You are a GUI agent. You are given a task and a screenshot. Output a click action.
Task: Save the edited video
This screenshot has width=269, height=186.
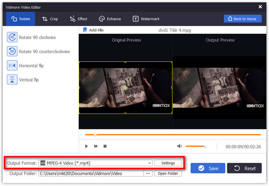208,168
